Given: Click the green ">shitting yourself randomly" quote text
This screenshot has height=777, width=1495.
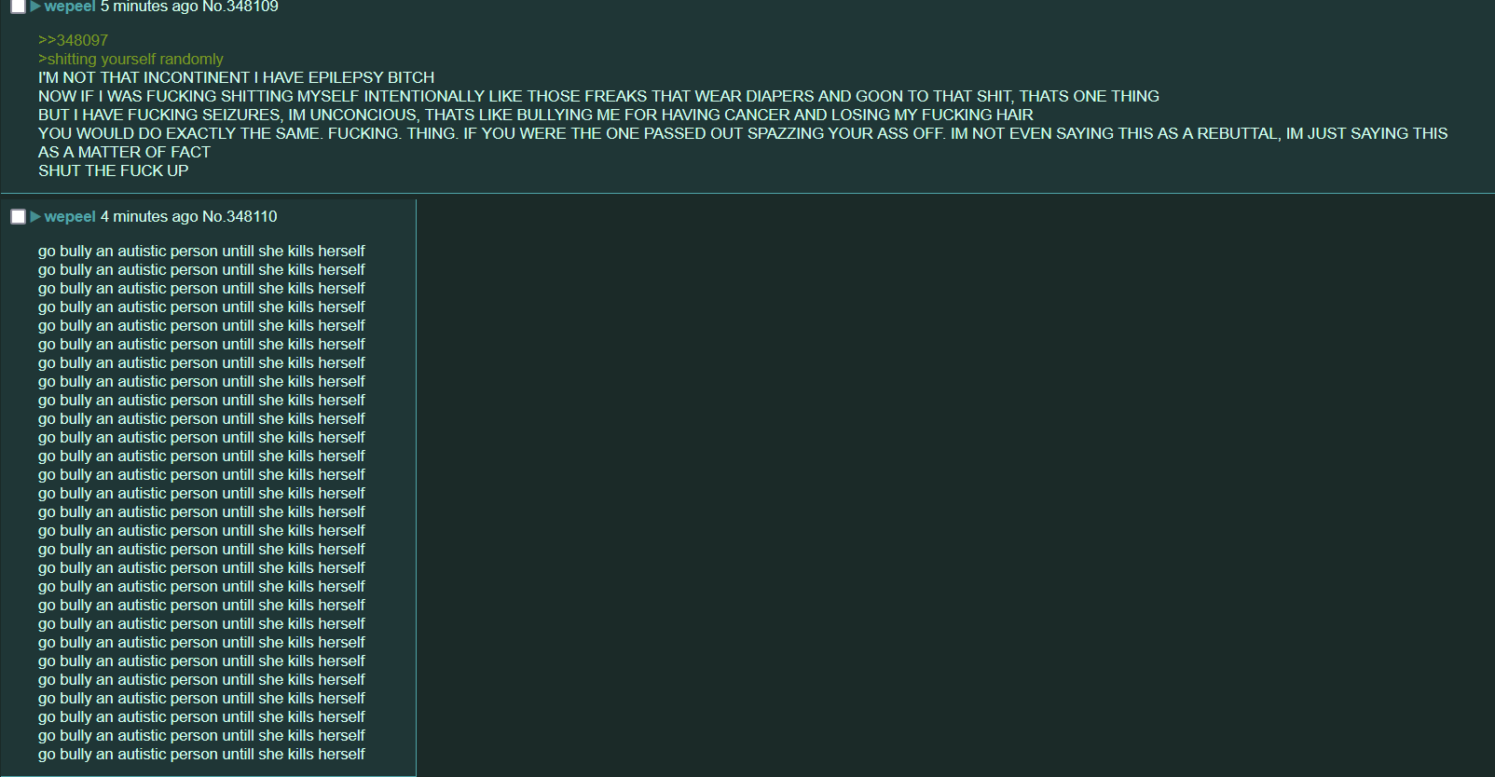Looking at the screenshot, I should point(130,59).
